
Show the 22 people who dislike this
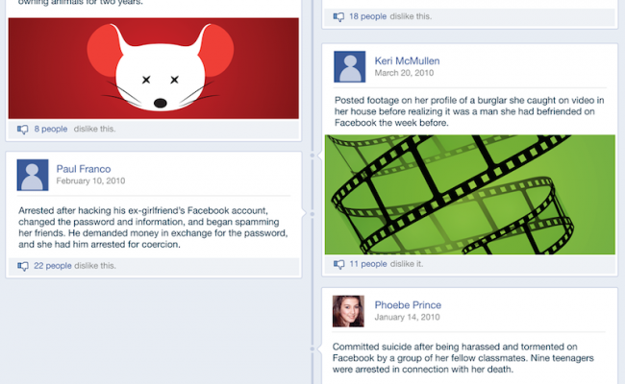[x=53, y=266]
